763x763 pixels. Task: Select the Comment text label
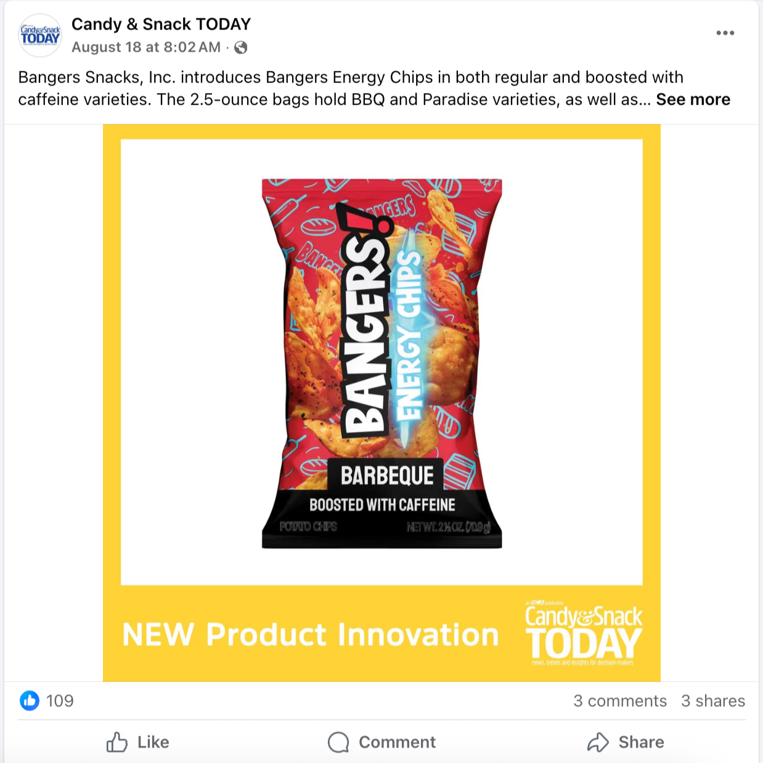(398, 742)
